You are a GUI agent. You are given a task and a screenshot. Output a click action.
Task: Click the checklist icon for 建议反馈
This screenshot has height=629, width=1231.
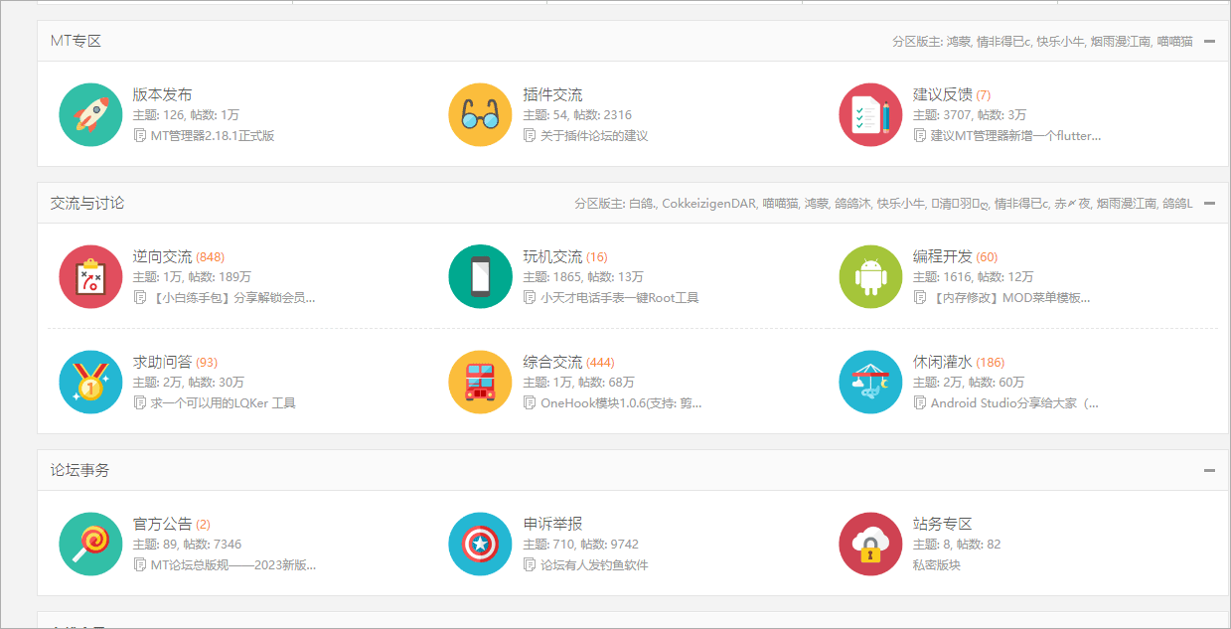coord(870,114)
